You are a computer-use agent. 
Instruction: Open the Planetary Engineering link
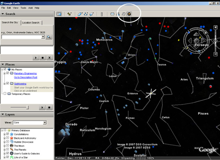pyautogui.click(x=25, y=73)
